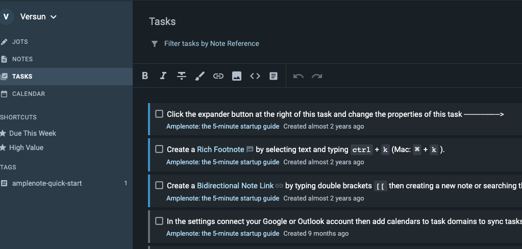Insert an image from toolbar

tap(237, 76)
